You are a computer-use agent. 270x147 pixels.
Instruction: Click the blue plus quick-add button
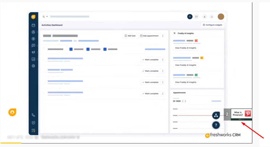pyautogui.click(x=190, y=17)
